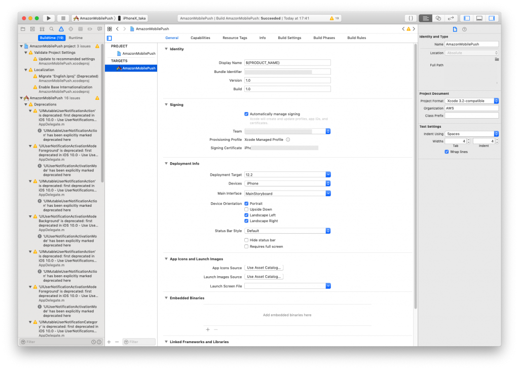
Task: Select the Runtime issues filter
Action: pos(76,38)
